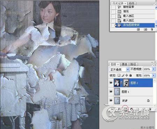The width and height of the screenshot is (157, 129).
Task: Click create new document from state icon
Action: [138, 29]
